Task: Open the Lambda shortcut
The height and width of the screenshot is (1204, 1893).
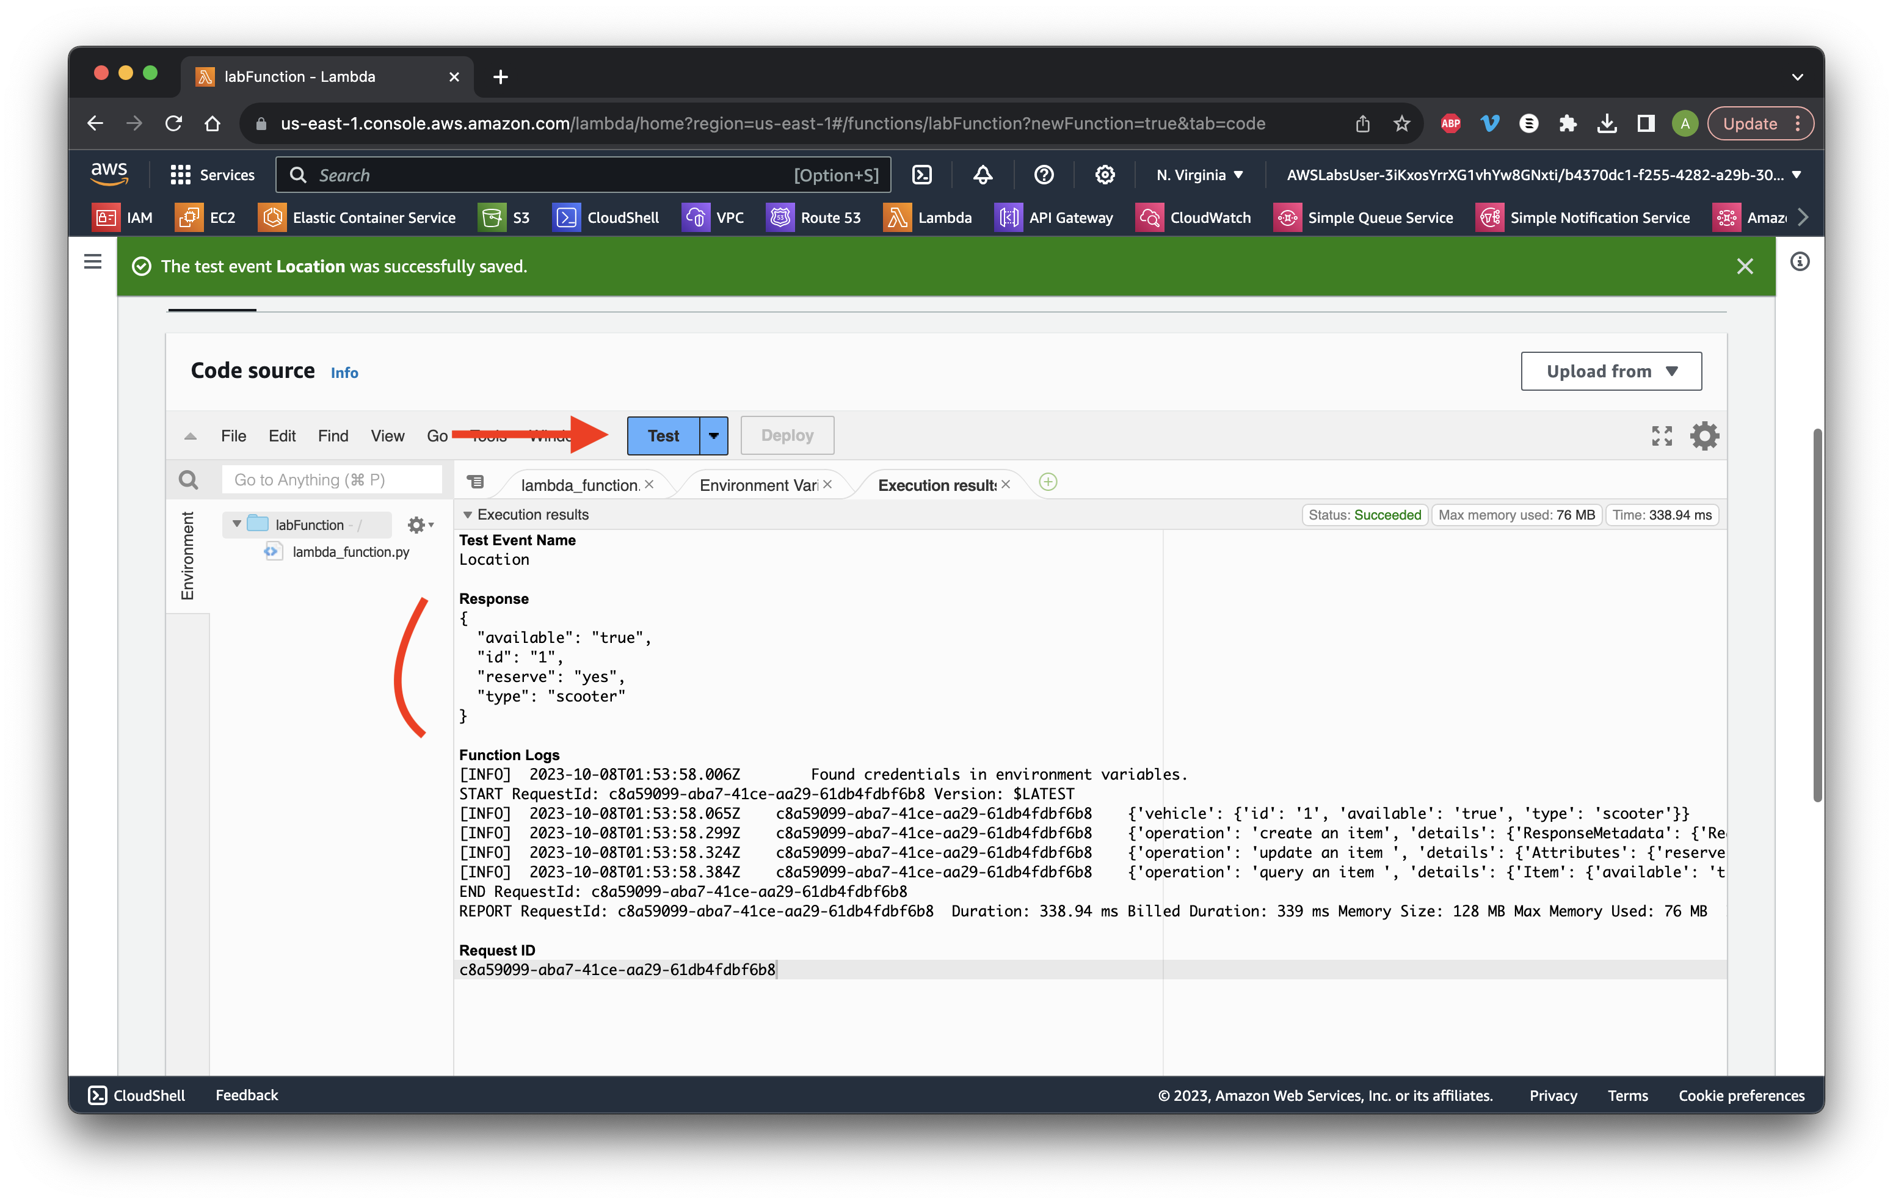Action: coord(928,218)
